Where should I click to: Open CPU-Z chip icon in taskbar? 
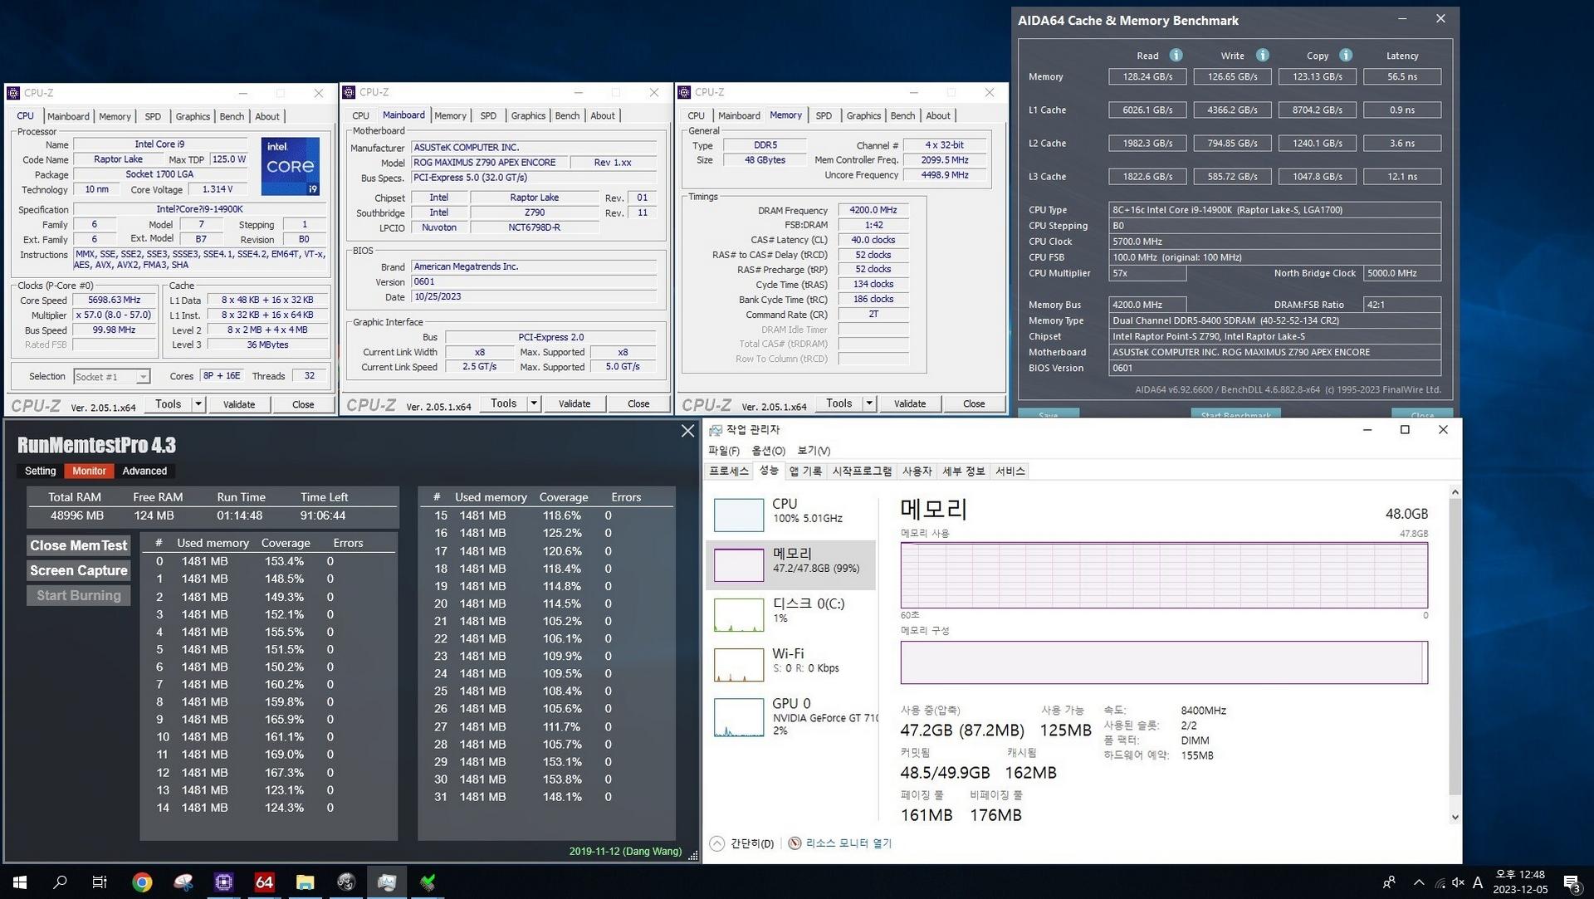pos(223,882)
